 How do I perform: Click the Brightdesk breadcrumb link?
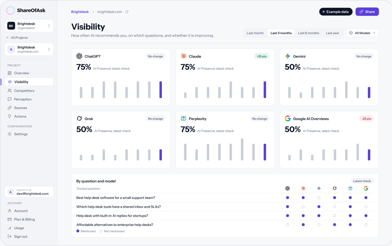coord(80,12)
